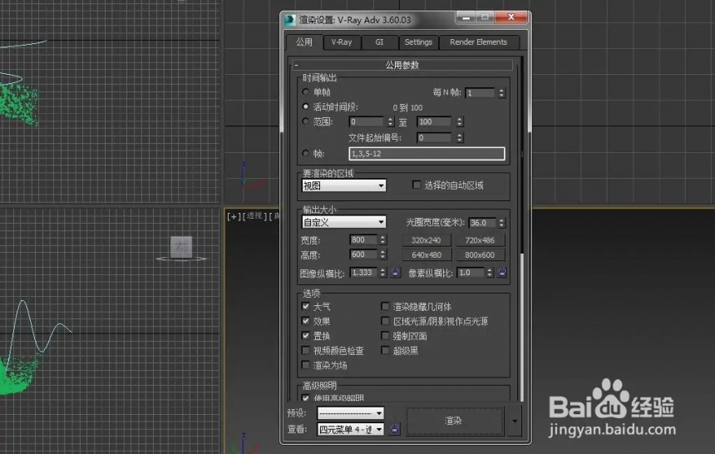The width and height of the screenshot is (715, 454).
Task: Enable 强制双面 checkbox
Action: click(x=385, y=336)
